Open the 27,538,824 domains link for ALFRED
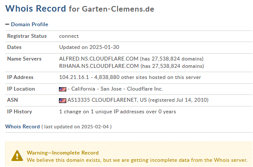The width and height of the screenshot is (253, 167). click(x=172, y=59)
